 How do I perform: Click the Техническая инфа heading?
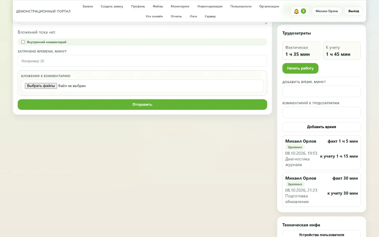(301, 225)
